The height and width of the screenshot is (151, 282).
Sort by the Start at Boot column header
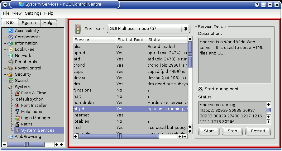click(131, 40)
